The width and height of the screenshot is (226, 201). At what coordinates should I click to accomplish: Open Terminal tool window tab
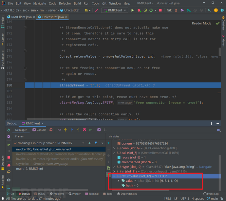pyautogui.click(x=92, y=194)
